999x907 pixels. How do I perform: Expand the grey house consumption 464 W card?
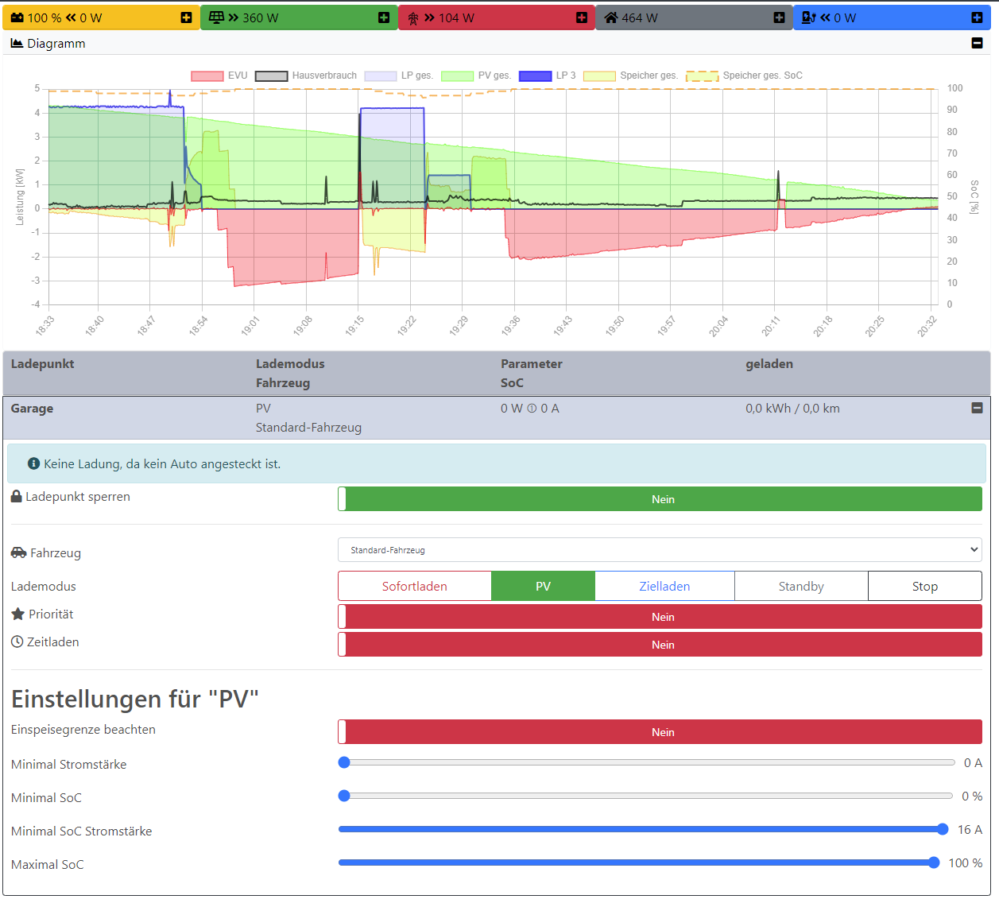tap(779, 17)
